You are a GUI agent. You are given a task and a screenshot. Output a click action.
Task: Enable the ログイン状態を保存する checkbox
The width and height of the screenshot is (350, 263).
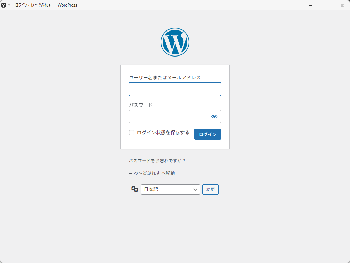pyautogui.click(x=132, y=133)
